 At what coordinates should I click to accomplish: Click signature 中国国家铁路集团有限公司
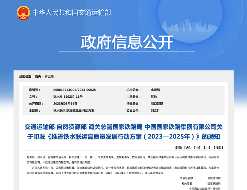pyautogui.click(x=205, y=188)
